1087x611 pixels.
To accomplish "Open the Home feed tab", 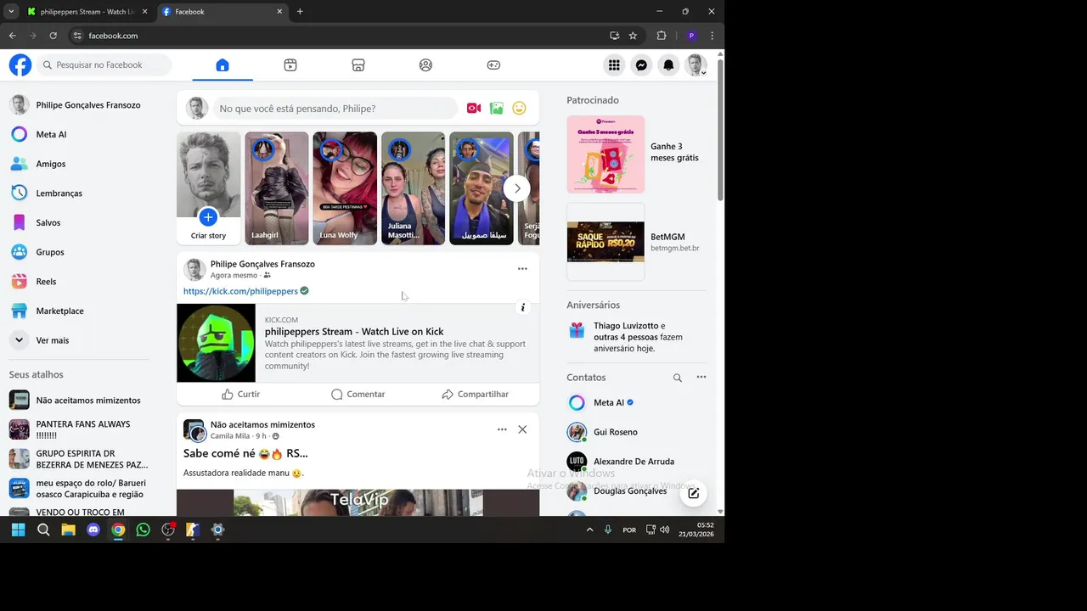I will click(222, 65).
